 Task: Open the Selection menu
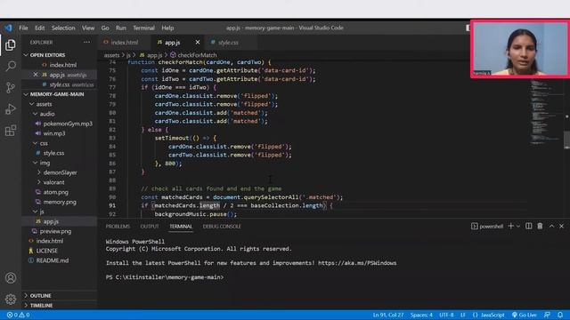pos(63,28)
